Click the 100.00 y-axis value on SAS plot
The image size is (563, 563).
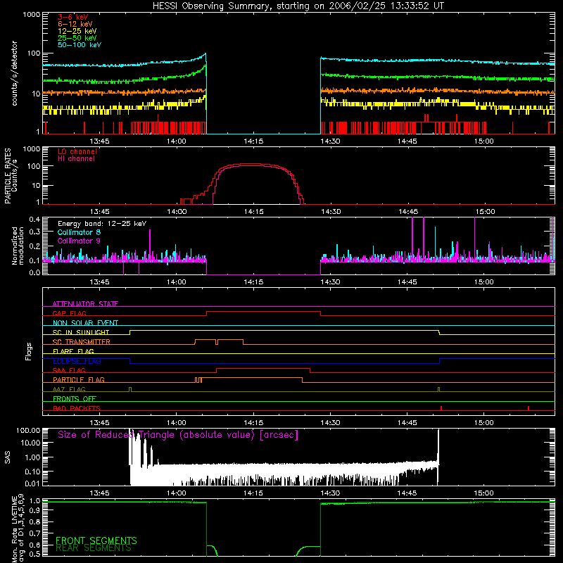click(x=28, y=431)
